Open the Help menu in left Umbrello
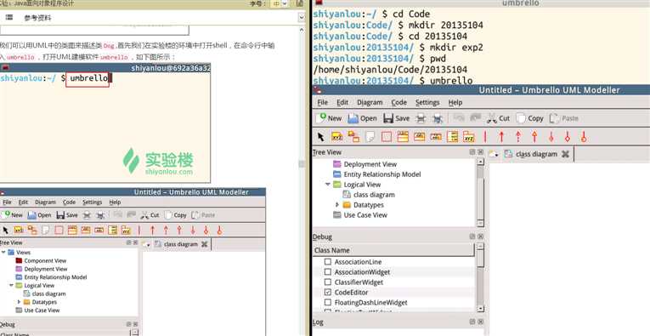This screenshot has width=650, height=336. [x=115, y=202]
